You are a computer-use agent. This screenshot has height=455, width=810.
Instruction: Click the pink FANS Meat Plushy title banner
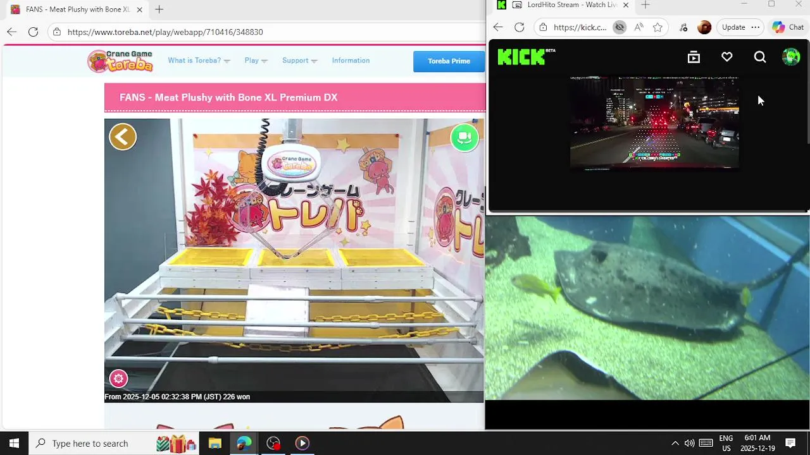coord(295,97)
